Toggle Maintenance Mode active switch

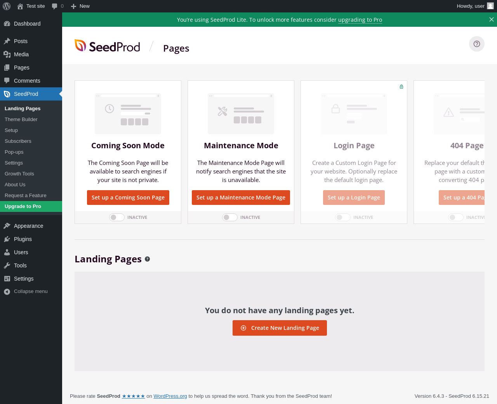click(x=230, y=217)
